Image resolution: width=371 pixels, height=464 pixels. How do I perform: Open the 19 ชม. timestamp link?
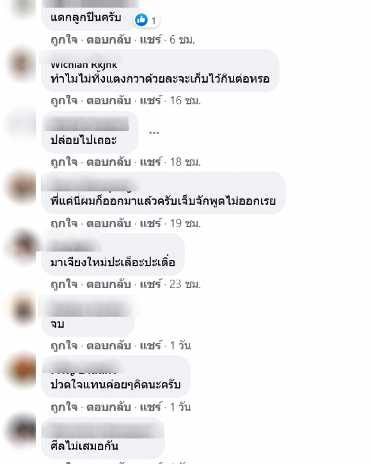pyautogui.click(x=185, y=223)
